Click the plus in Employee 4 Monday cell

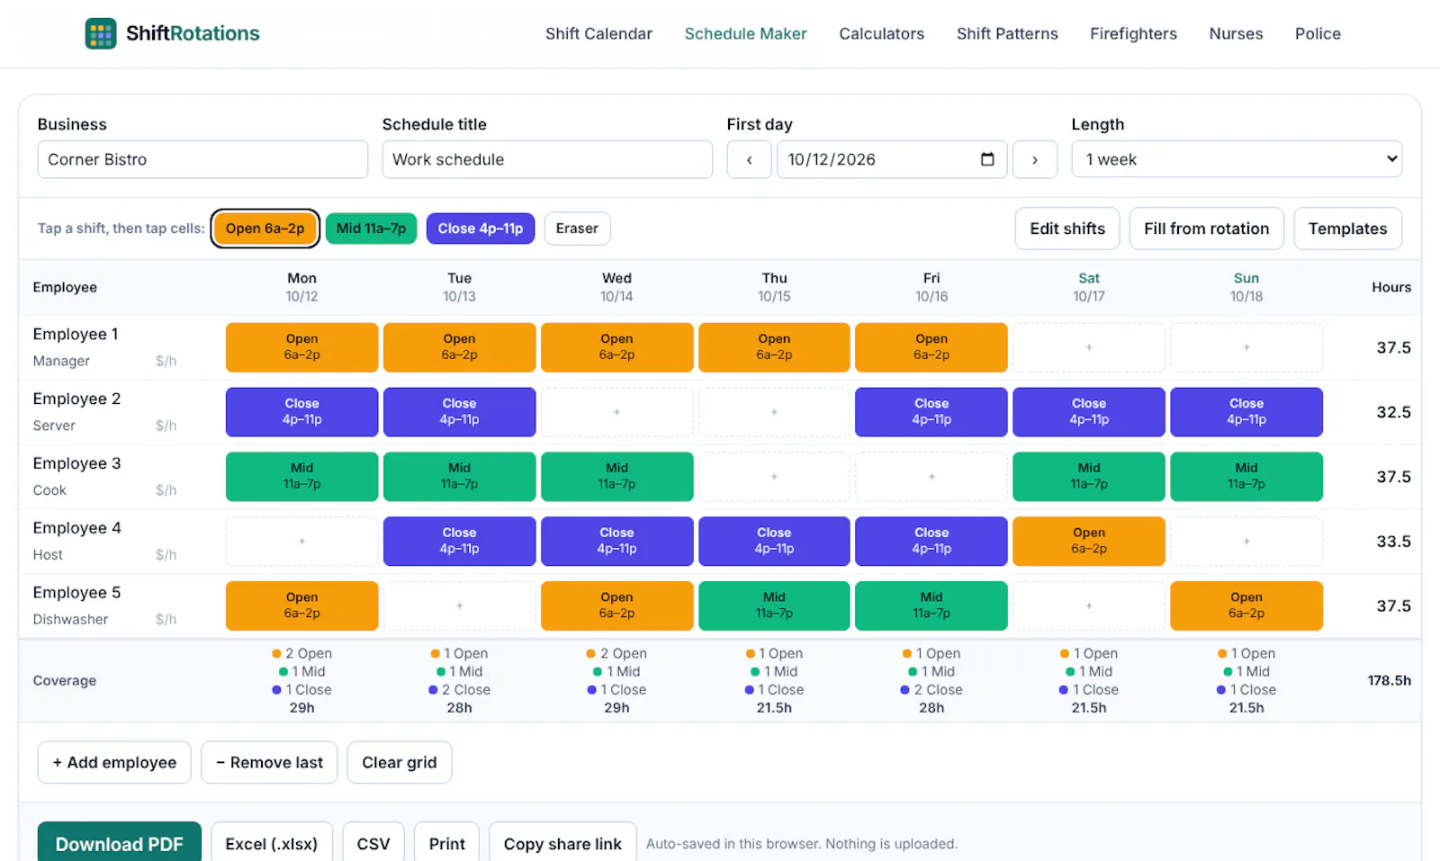[x=301, y=541]
